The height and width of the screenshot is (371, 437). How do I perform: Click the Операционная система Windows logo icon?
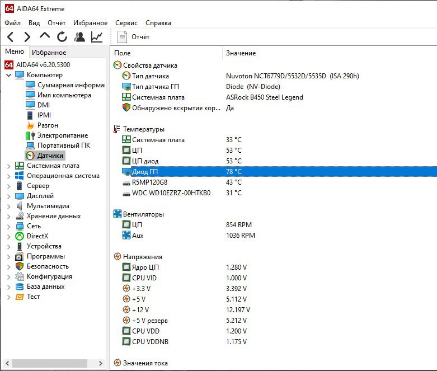(x=19, y=176)
